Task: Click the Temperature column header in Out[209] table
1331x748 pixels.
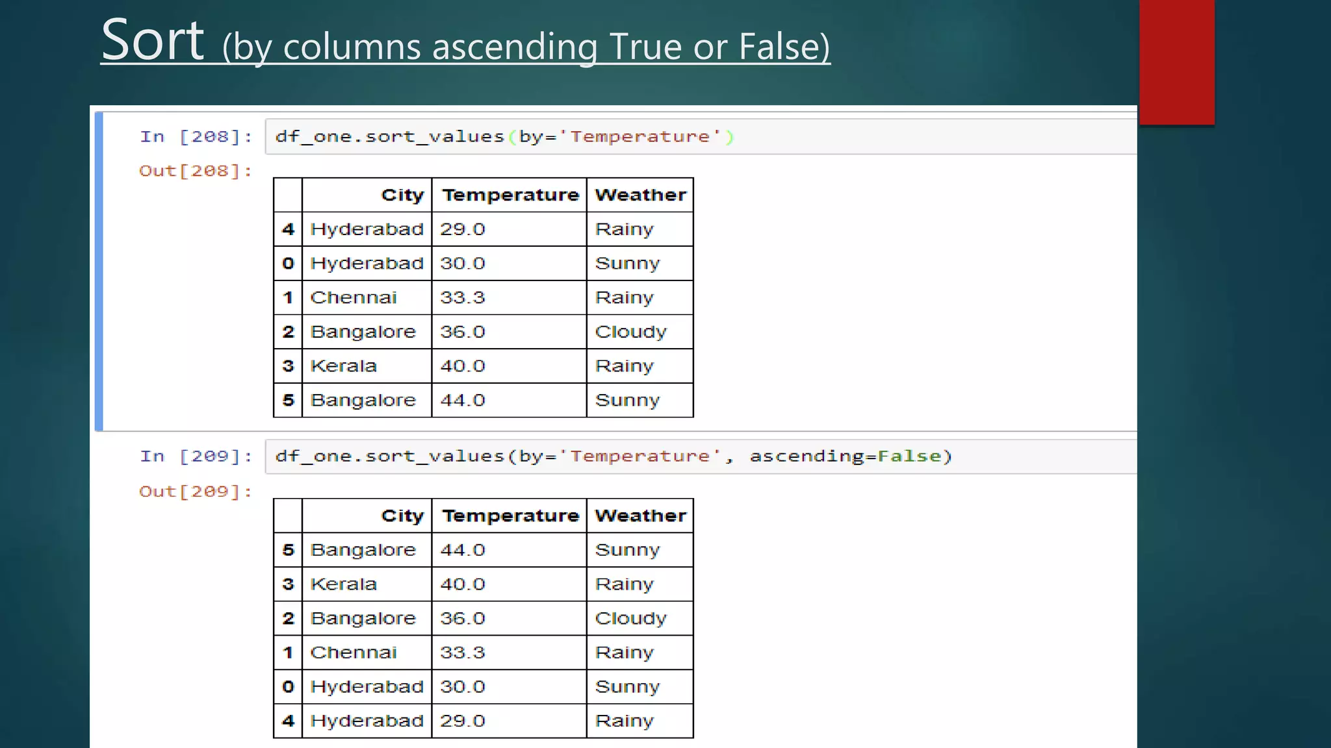Action: pos(510,516)
